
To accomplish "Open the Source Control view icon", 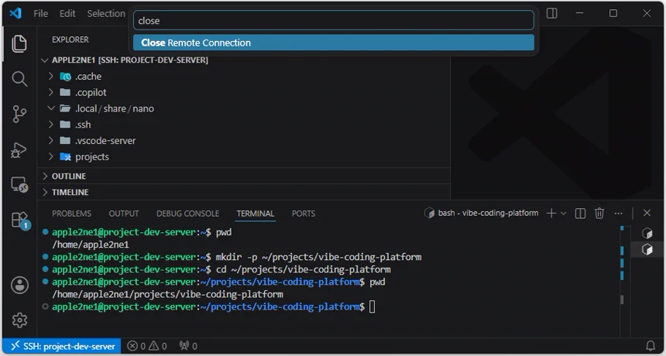I will pyautogui.click(x=19, y=114).
